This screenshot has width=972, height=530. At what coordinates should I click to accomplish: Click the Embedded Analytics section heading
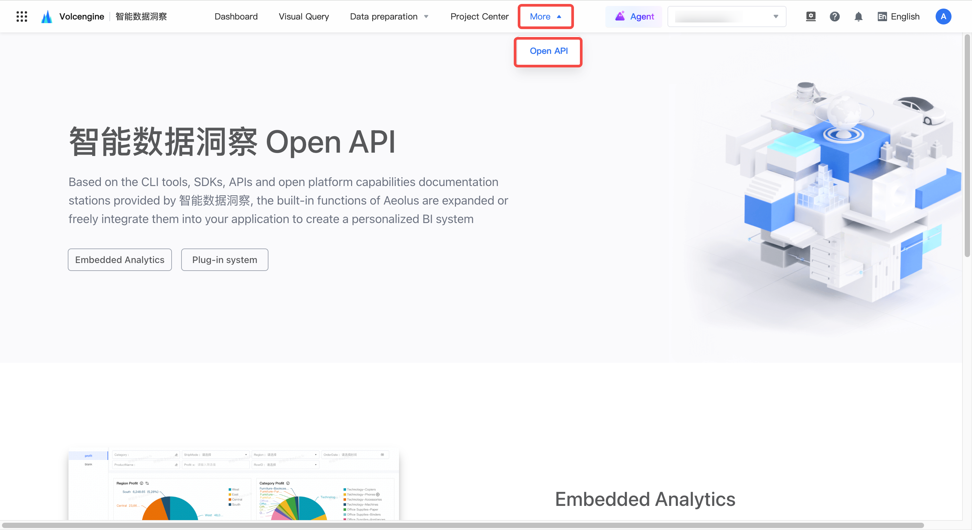tap(645, 499)
